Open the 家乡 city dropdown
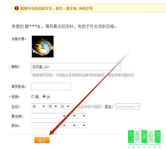 72,125
